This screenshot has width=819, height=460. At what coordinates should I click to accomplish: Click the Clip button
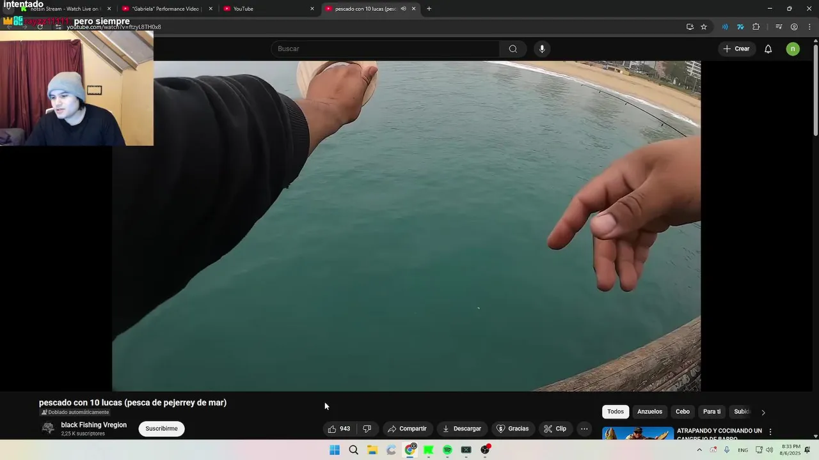(555, 429)
